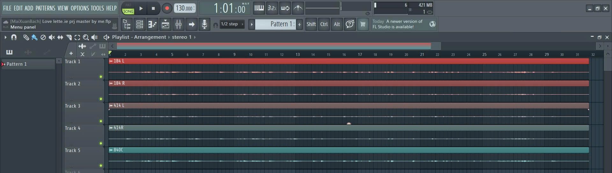Open the OPTIONS menu
The height and width of the screenshot is (173, 612).
[80, 8]
